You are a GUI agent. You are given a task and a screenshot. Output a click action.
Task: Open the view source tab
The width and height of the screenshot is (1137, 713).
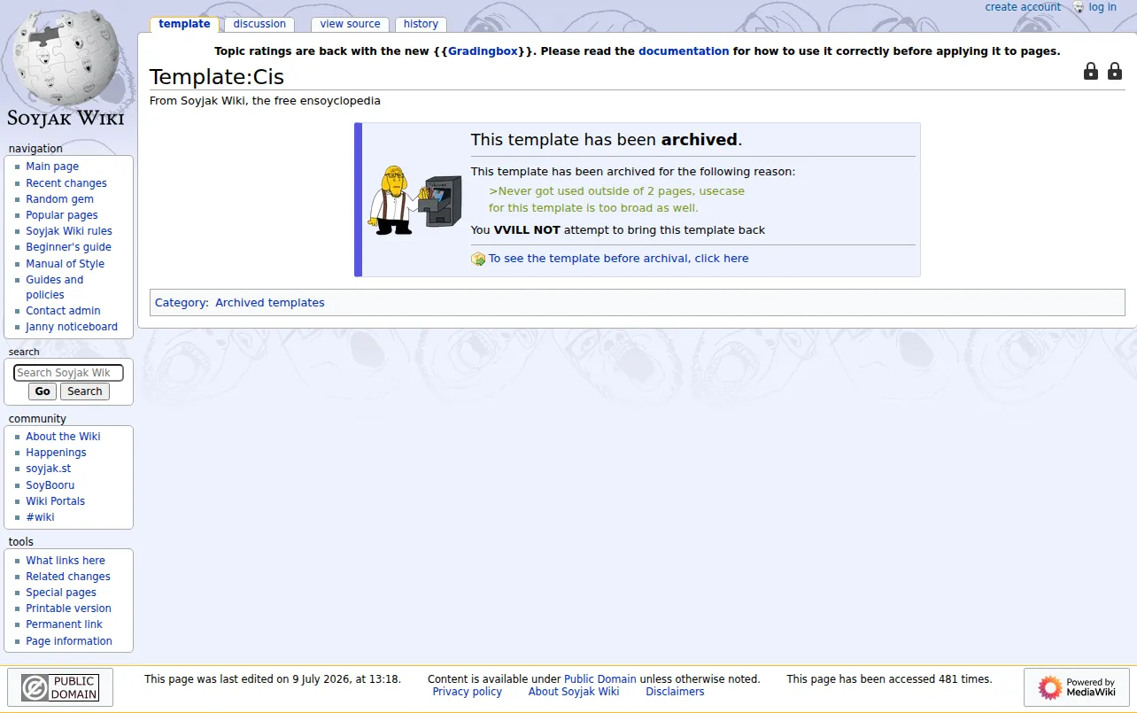pos(351,24)
